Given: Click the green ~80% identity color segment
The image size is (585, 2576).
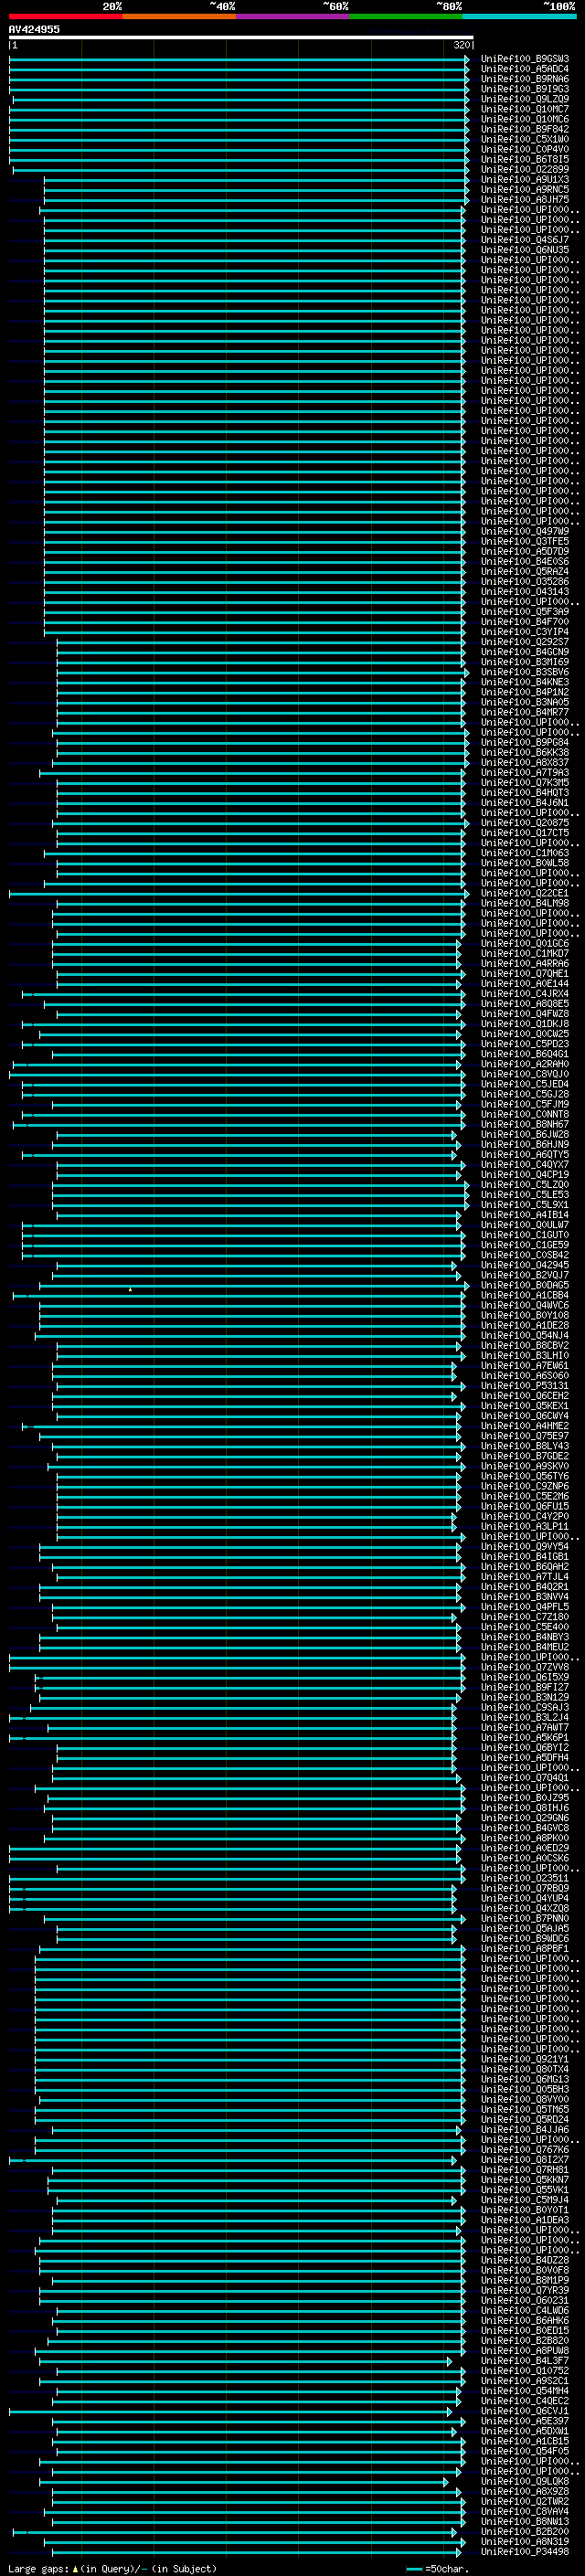Looking at the screenshot, I should click(x=406, y=16).
